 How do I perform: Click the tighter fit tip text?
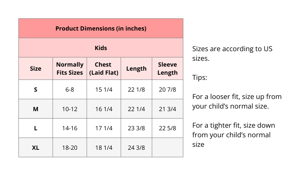tap(233, 135)
